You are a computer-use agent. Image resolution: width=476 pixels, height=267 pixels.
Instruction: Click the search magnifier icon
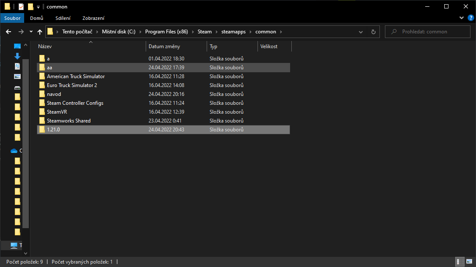pyautogui.click(x=394, y=32)
